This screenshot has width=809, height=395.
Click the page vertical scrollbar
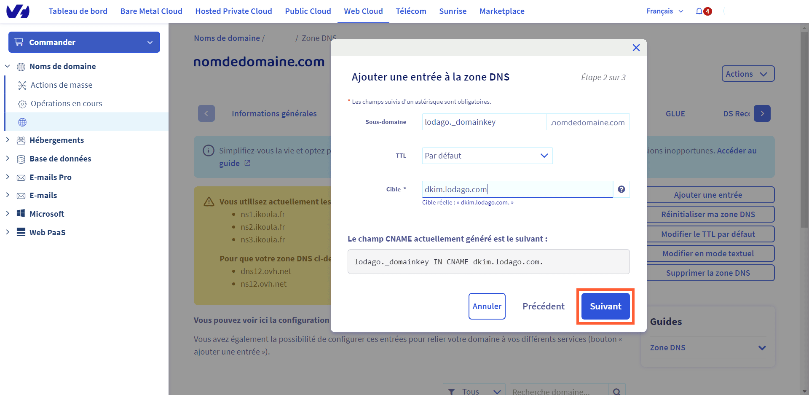804,131
